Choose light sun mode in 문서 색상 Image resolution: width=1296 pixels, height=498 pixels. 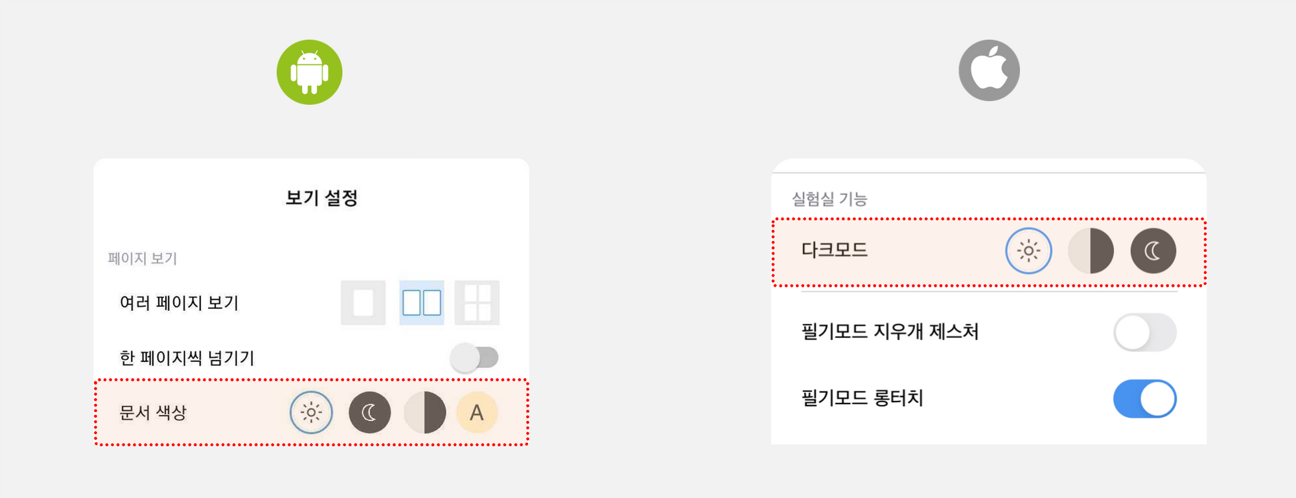point(311,413)
